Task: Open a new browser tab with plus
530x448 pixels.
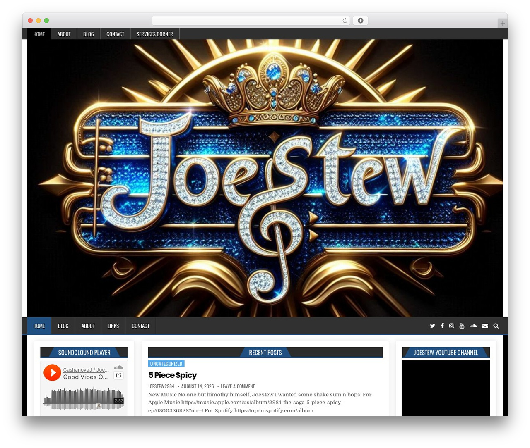Action: coord(502,24)
